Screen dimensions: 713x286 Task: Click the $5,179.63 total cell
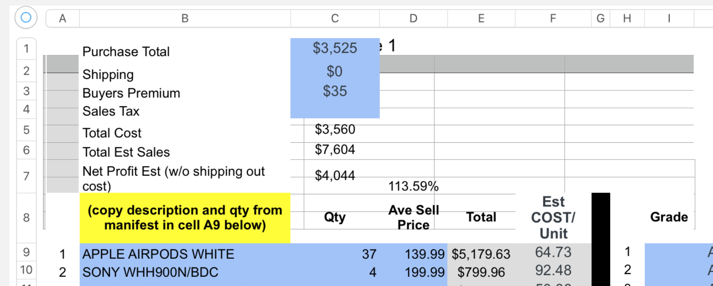click(x=481, y=254)
